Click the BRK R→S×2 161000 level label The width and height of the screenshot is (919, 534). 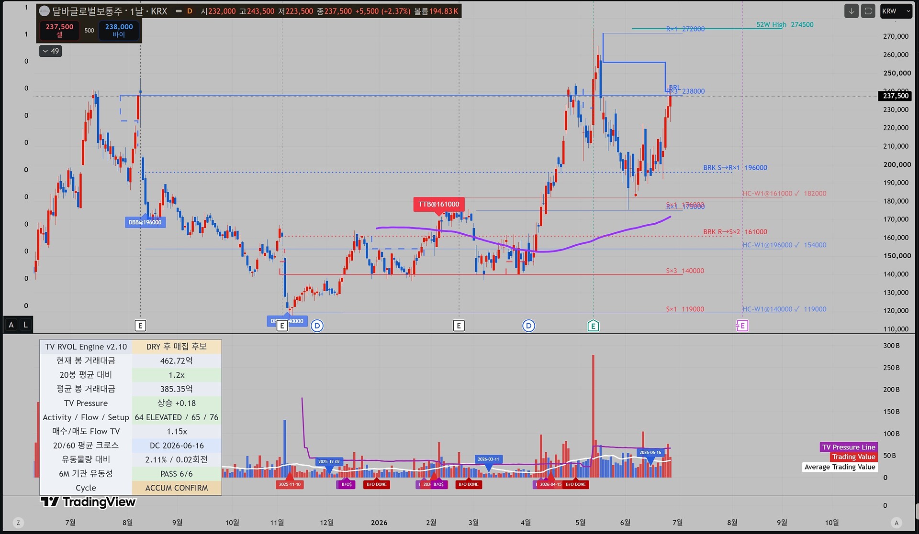pos(735,232)
